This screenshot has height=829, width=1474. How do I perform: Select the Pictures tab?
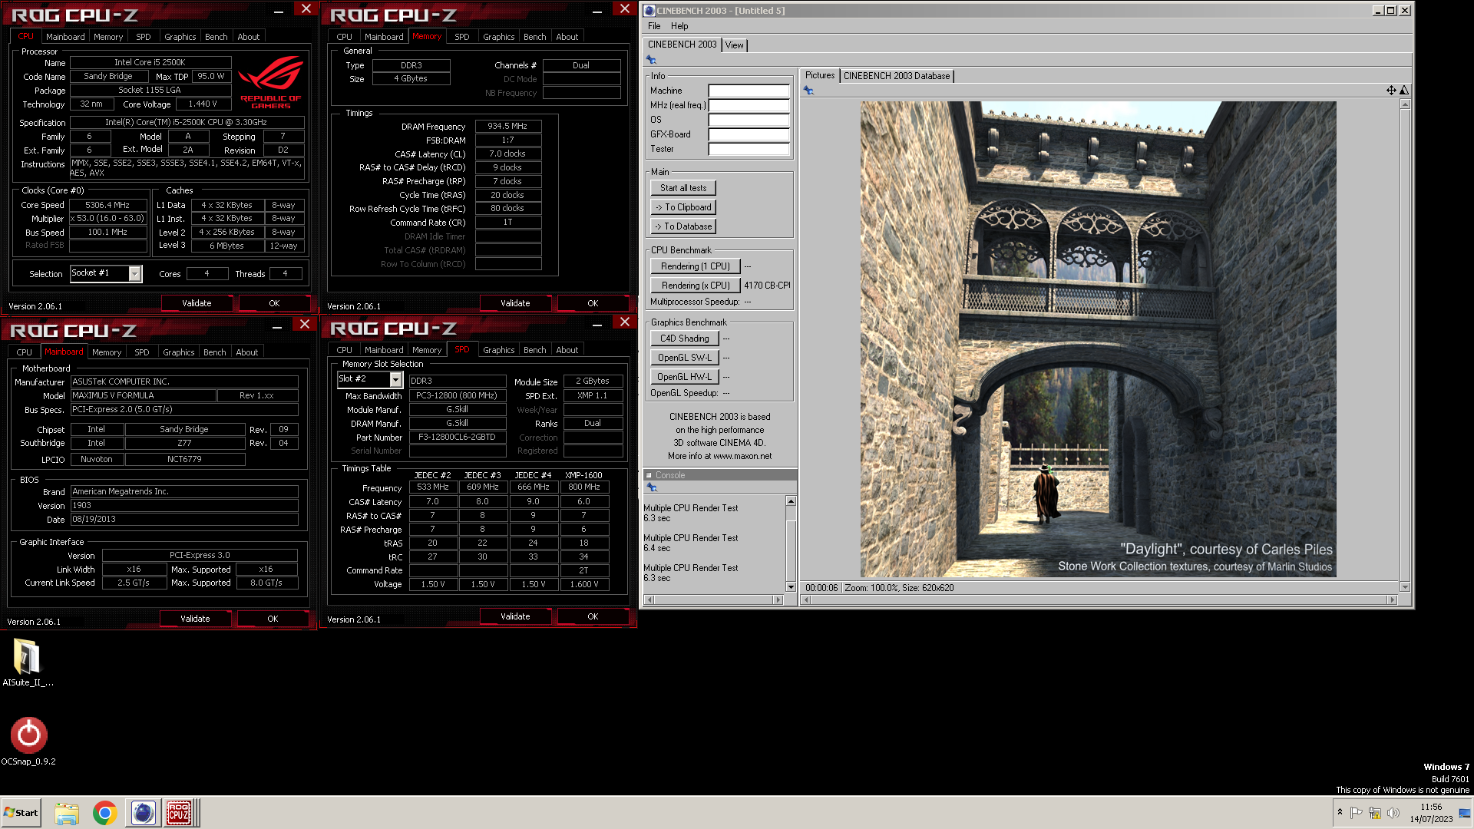(820, 75)
